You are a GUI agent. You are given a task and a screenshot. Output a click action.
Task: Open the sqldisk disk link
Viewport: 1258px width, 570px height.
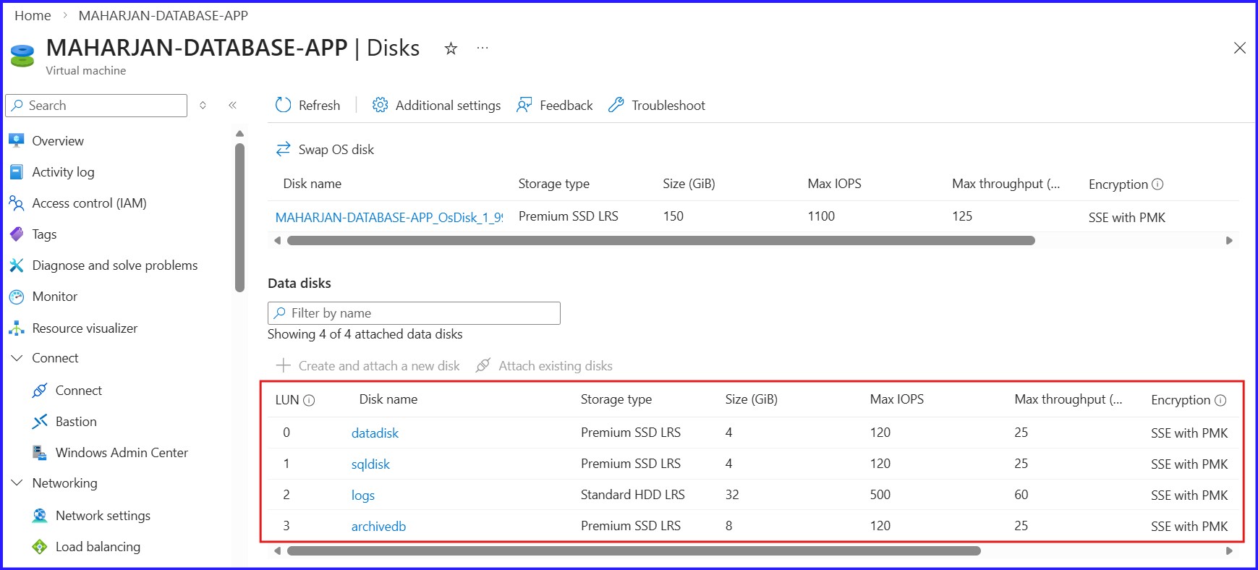point(370,464)
